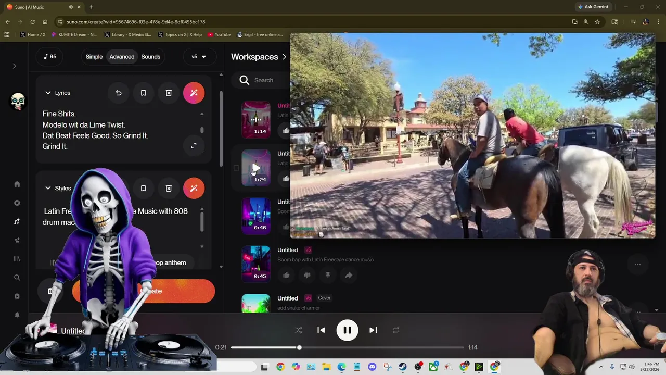Image resolution: width=666 pixels, height=375 pixels.
Task: Open the Untitled Cover song title
Action: click(x=288, y=298)
